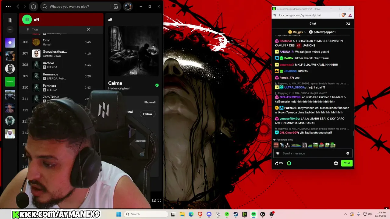Screen dimensions: 390x219
Task: Play track 306 Omri
Action: click(x=61, y=42)
